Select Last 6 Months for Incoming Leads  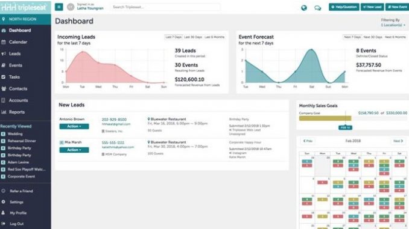coord(214,37)
